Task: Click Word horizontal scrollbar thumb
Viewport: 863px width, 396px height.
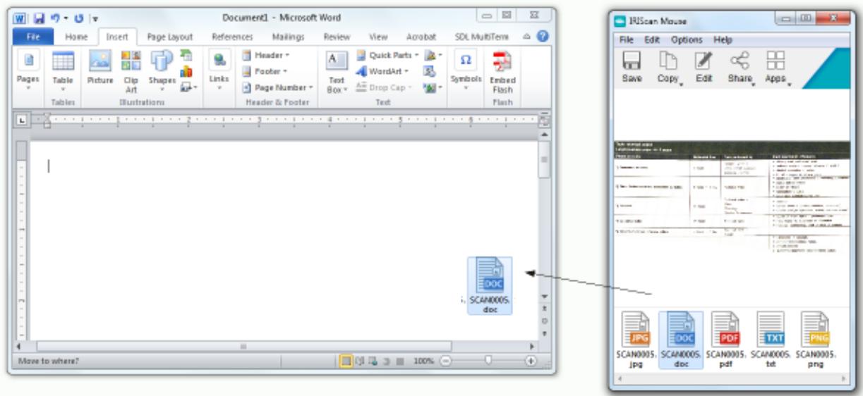Action: coord(243,346)
